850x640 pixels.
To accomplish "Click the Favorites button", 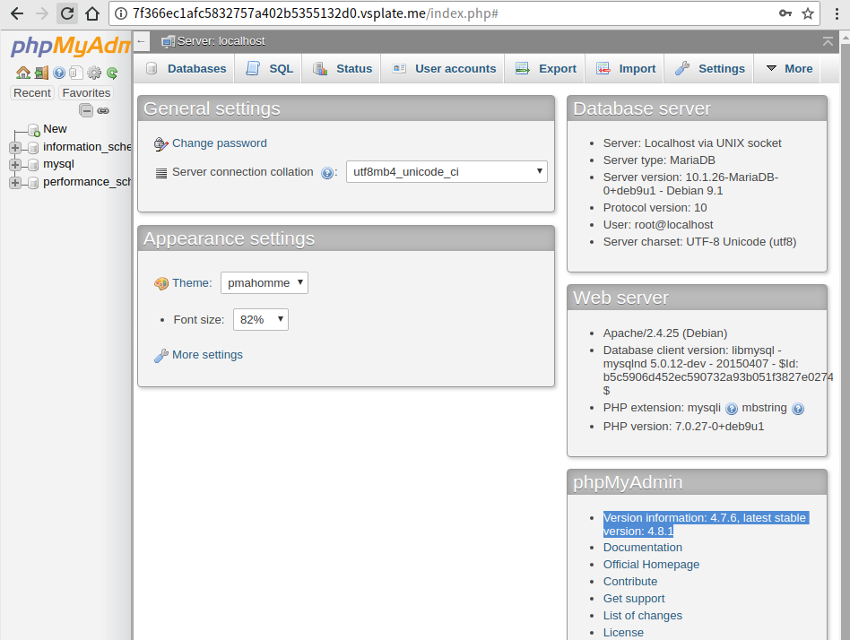I will (86, 93).
